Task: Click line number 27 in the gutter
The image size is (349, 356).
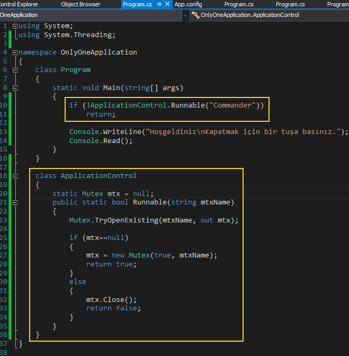Action: pos(4,255)
